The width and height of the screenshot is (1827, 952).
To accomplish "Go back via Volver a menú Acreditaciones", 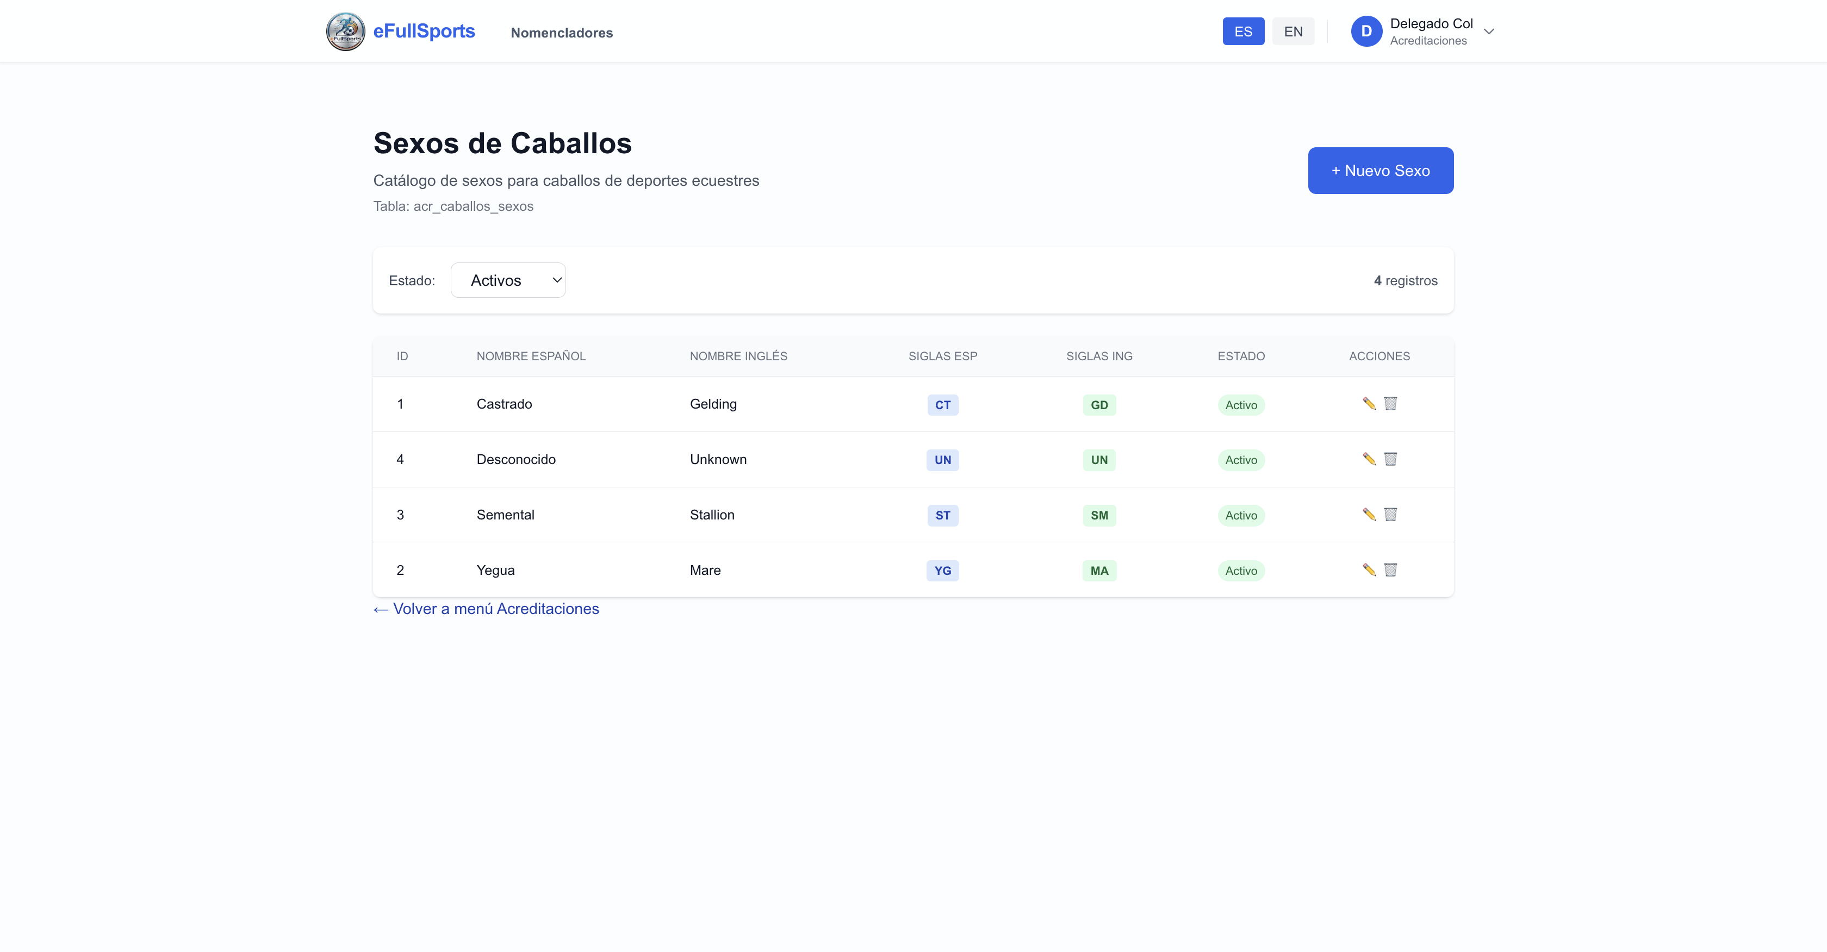I will click(x=486, y=608).
